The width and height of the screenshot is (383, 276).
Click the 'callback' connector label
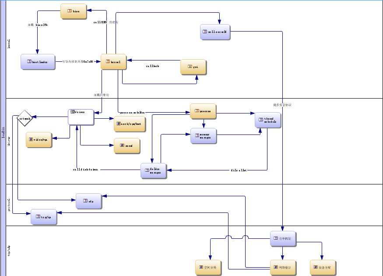pyautogui.click(x=153, y=66)
